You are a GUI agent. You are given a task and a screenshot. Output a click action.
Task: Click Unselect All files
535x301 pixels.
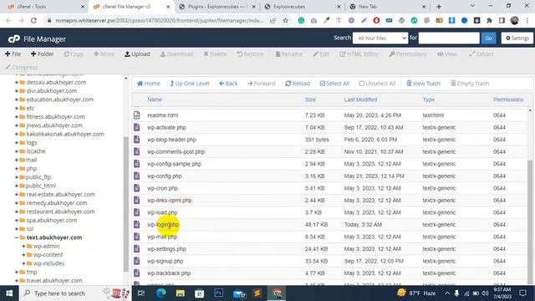tap(377, 84)
